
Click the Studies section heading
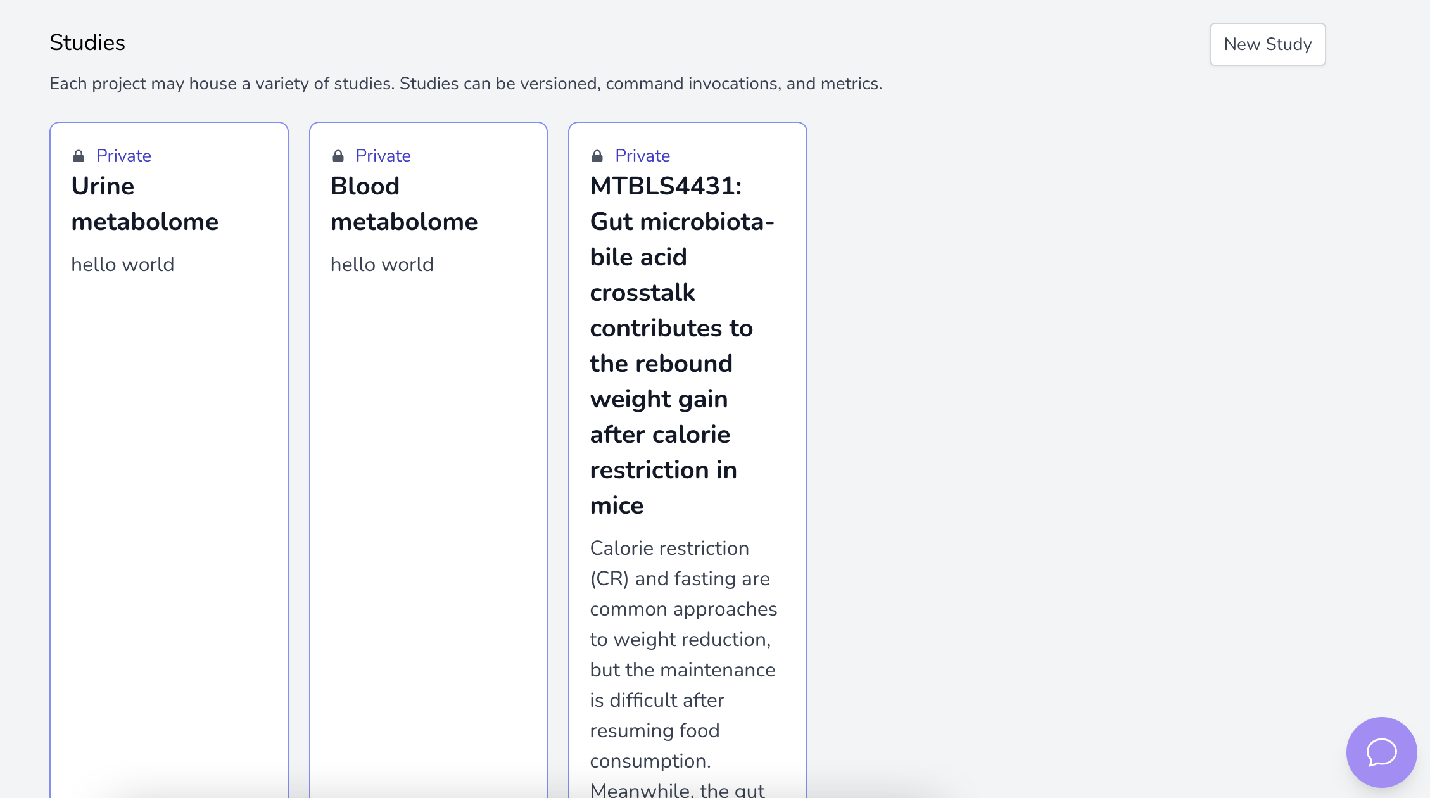(87, 43)
